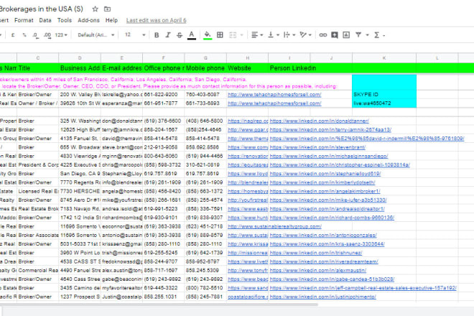The image size is (474, 316).
Task: Open the 123 more formats dropdown
Action: 61,35
